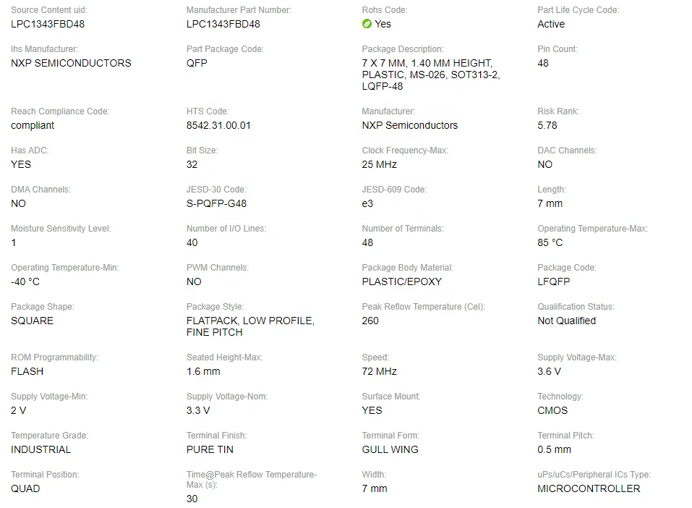Click the Clock Frequency-Max 25 MHz value
The image size is (692, 508).
pyautogui.click(x=379, y=165)
